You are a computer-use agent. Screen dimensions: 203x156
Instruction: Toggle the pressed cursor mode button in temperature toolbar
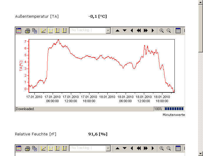click(x=51, y=31)
